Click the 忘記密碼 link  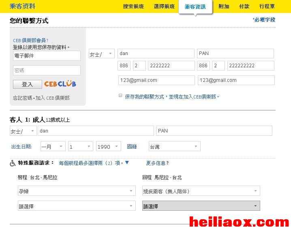[x=22, y=98]
